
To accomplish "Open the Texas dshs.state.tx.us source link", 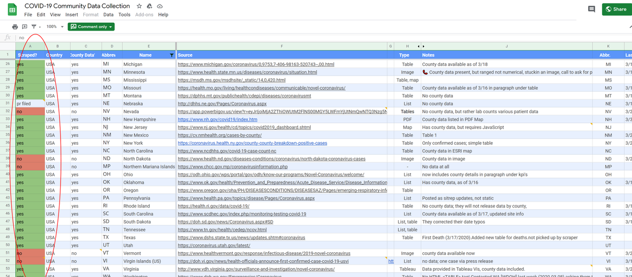I will pos(241,238).
